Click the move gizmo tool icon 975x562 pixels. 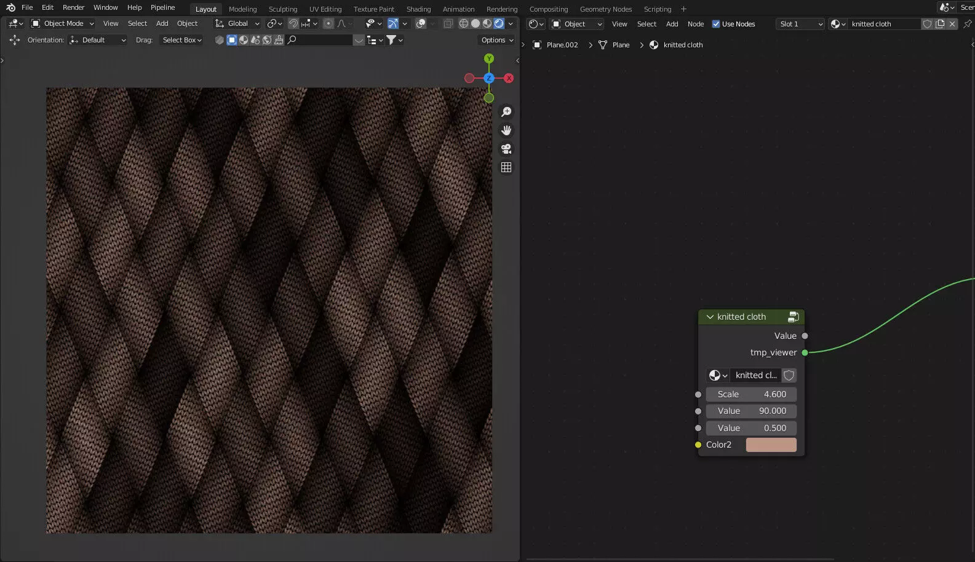coord(15,40)
